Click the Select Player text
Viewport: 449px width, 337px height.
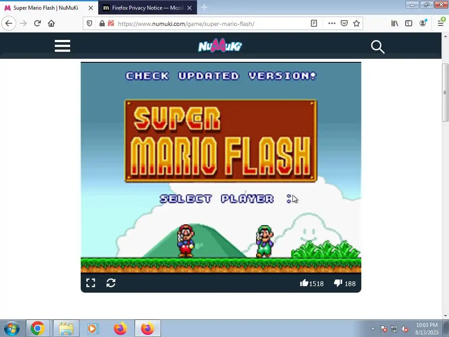pos(217,199)
